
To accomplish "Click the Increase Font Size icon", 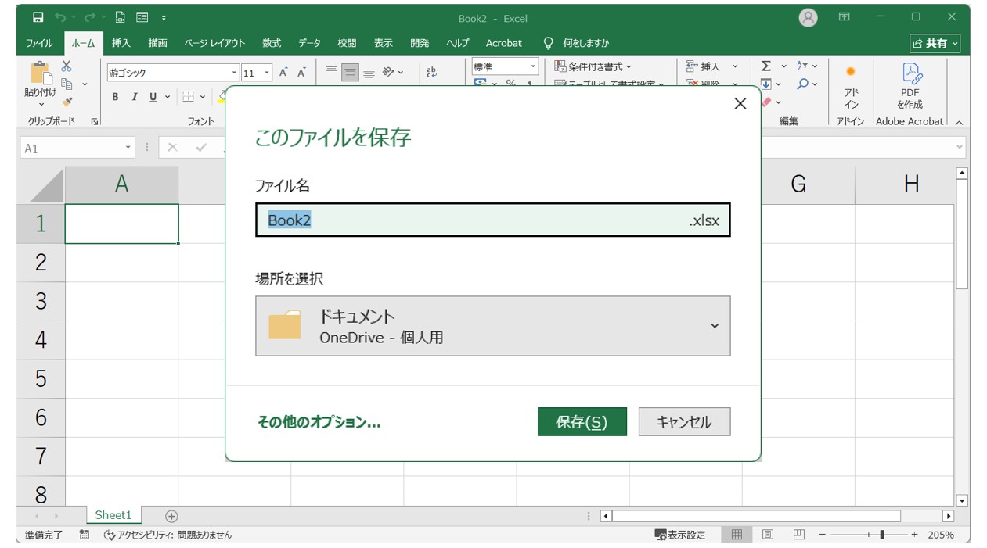I will click(x=283, y=73).
